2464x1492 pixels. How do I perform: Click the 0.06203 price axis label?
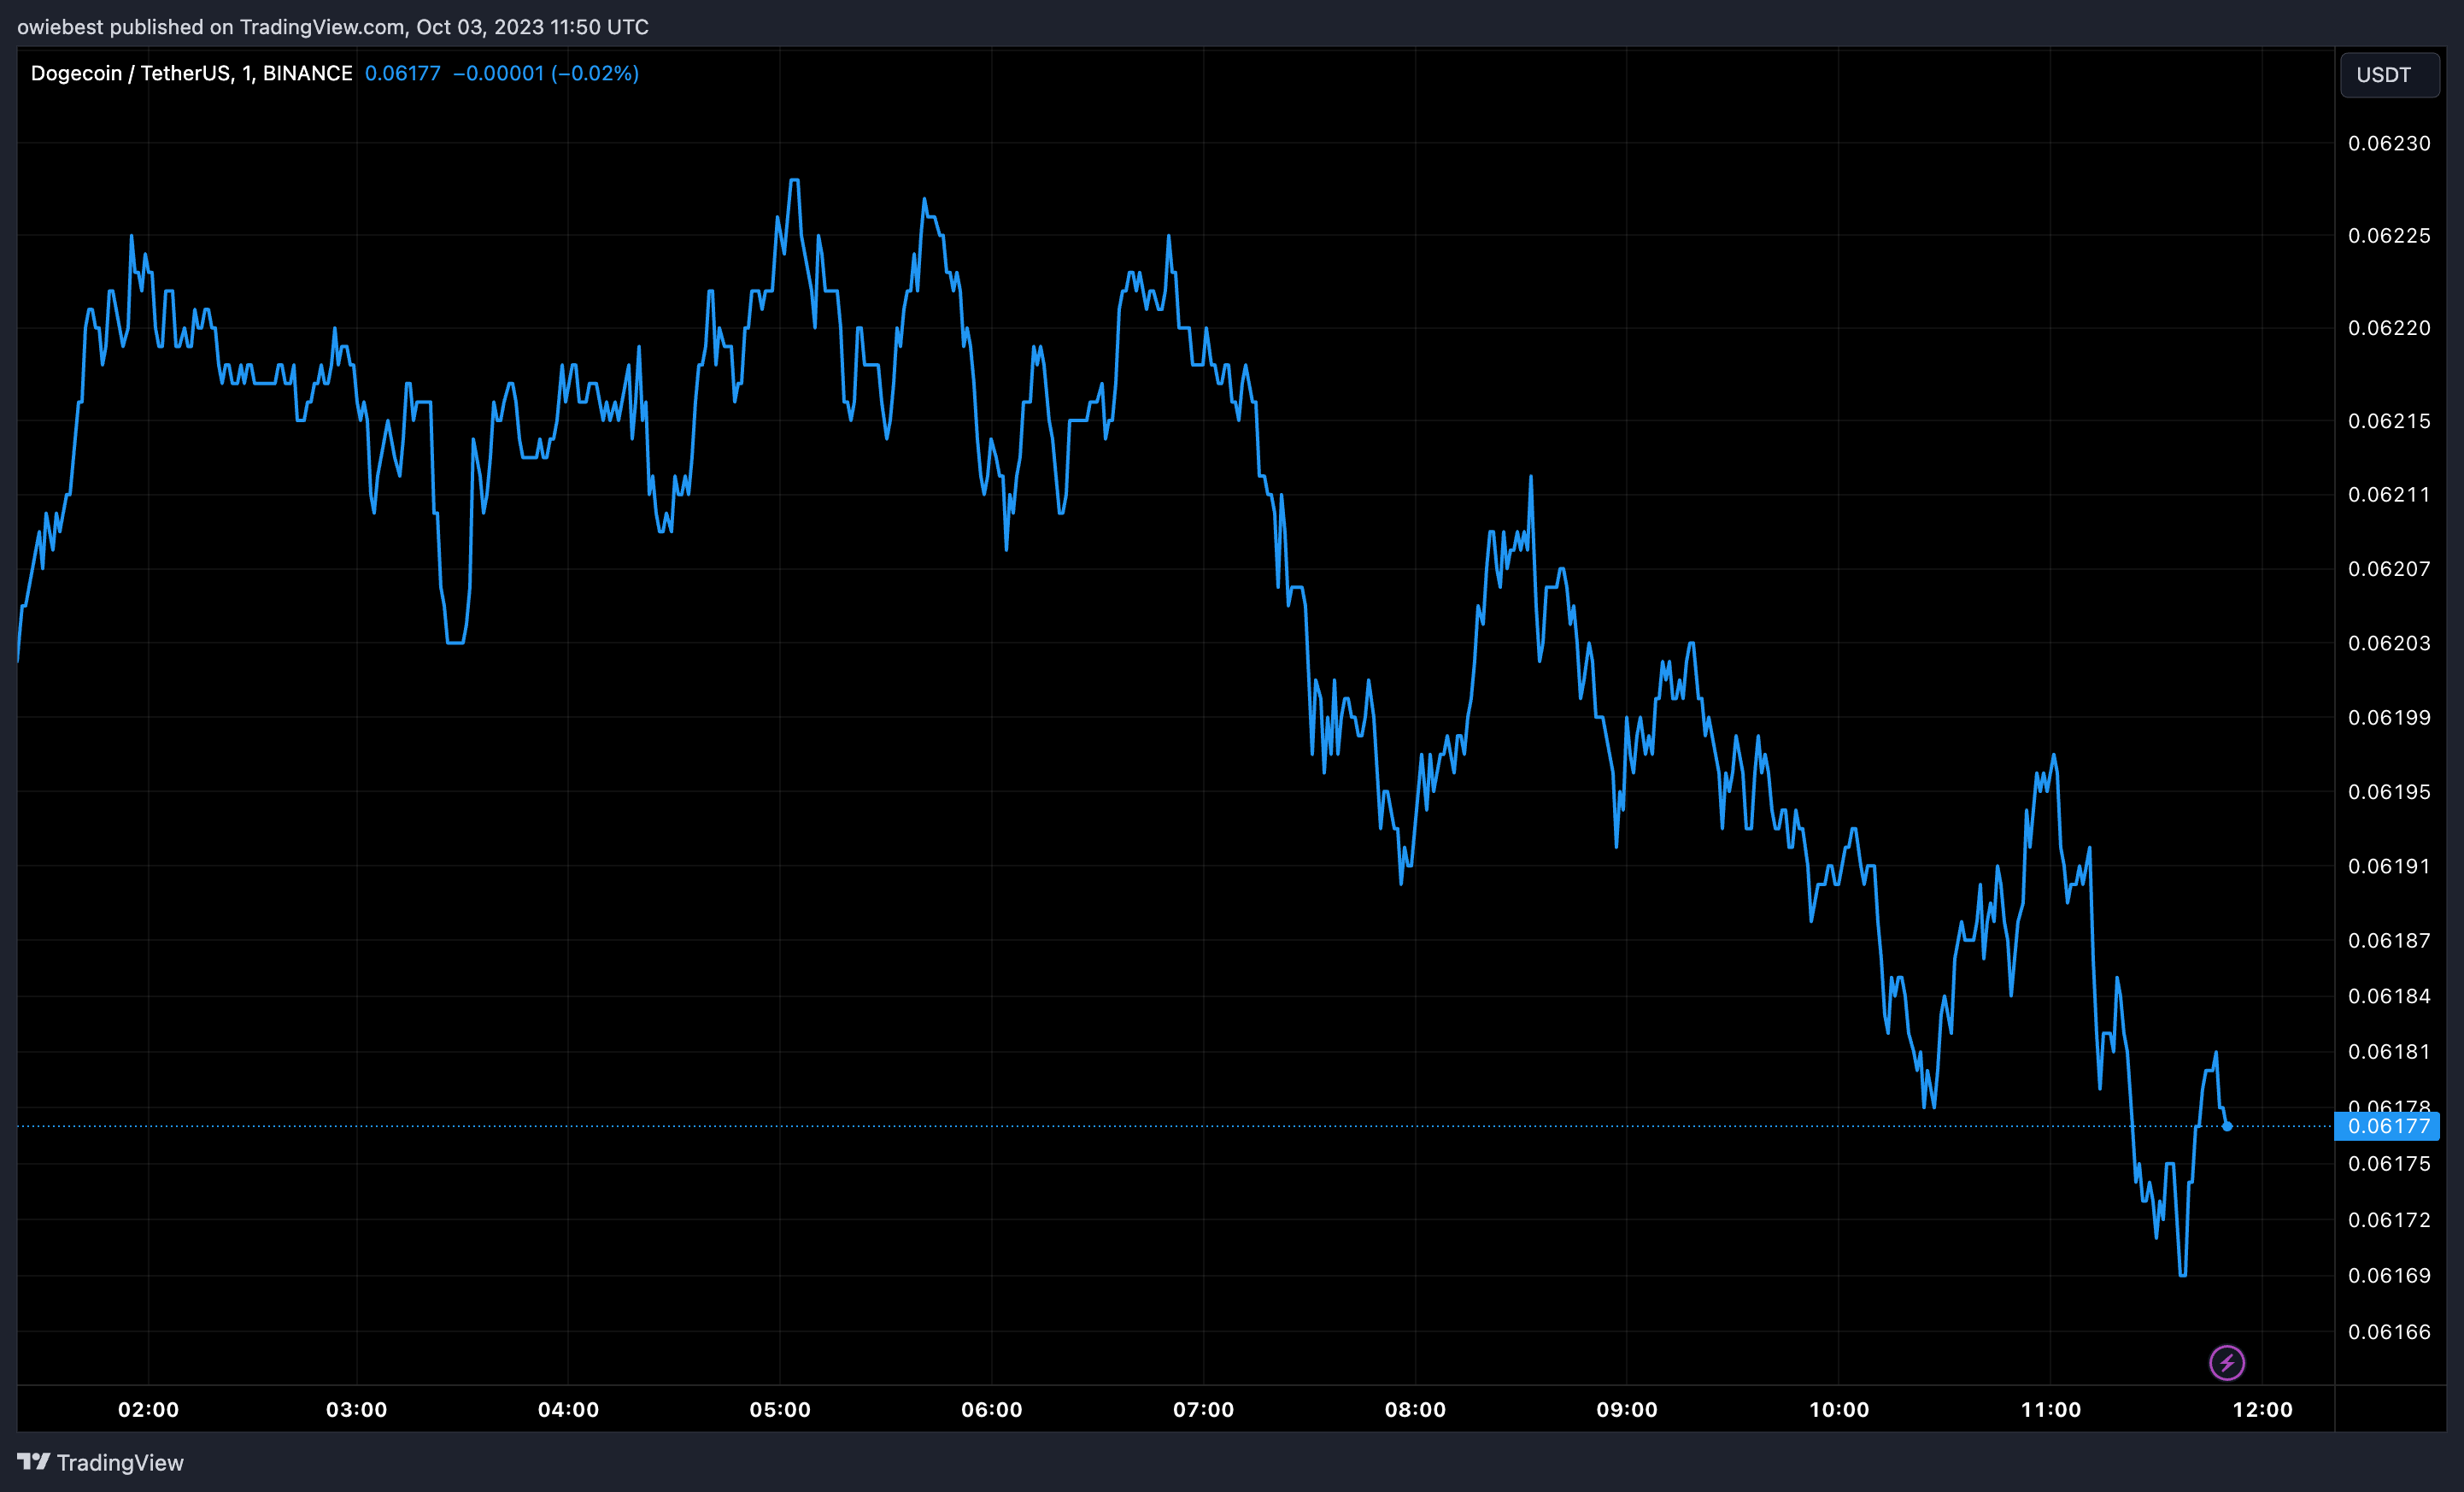pos(2389,643)
